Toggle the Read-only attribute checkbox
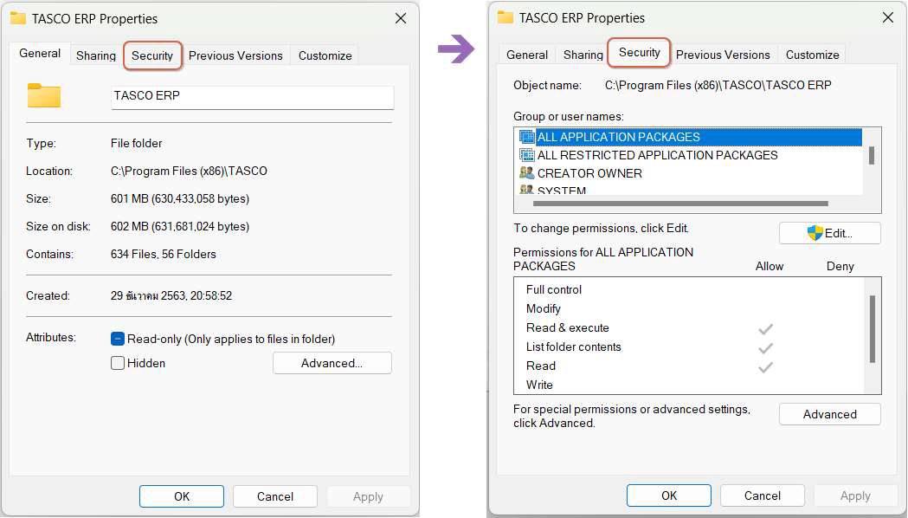The image size is (908, 518). 119,339
